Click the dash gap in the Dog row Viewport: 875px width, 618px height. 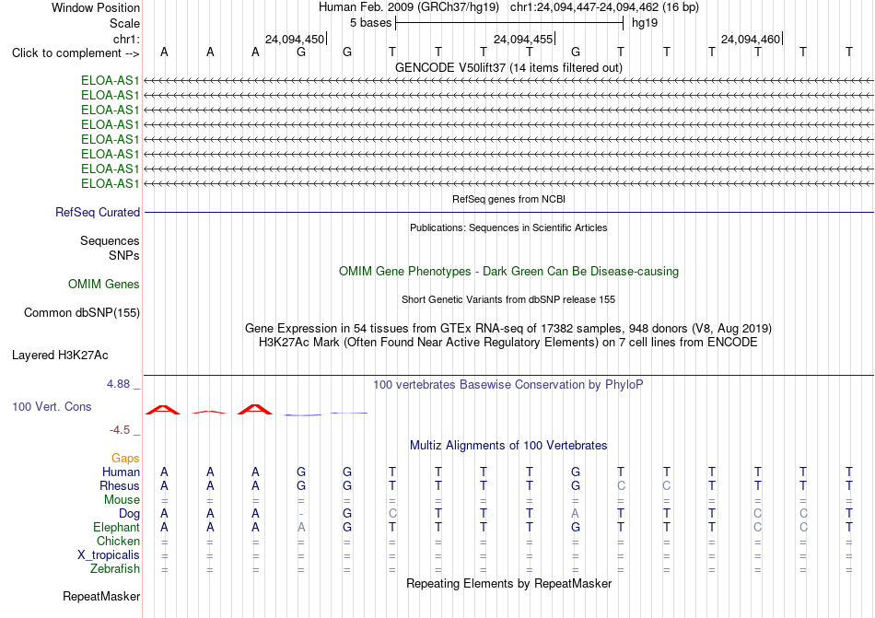click(x=301, y=514)
